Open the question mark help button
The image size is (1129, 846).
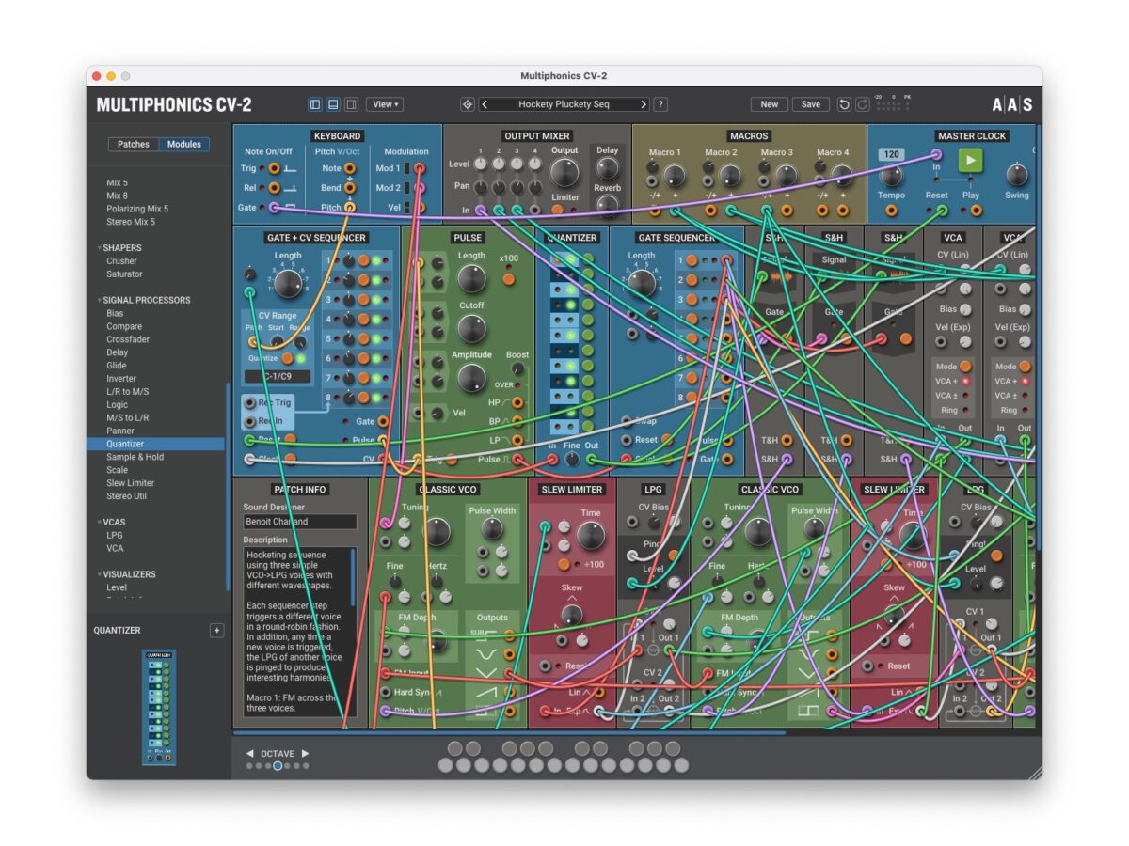660,104
